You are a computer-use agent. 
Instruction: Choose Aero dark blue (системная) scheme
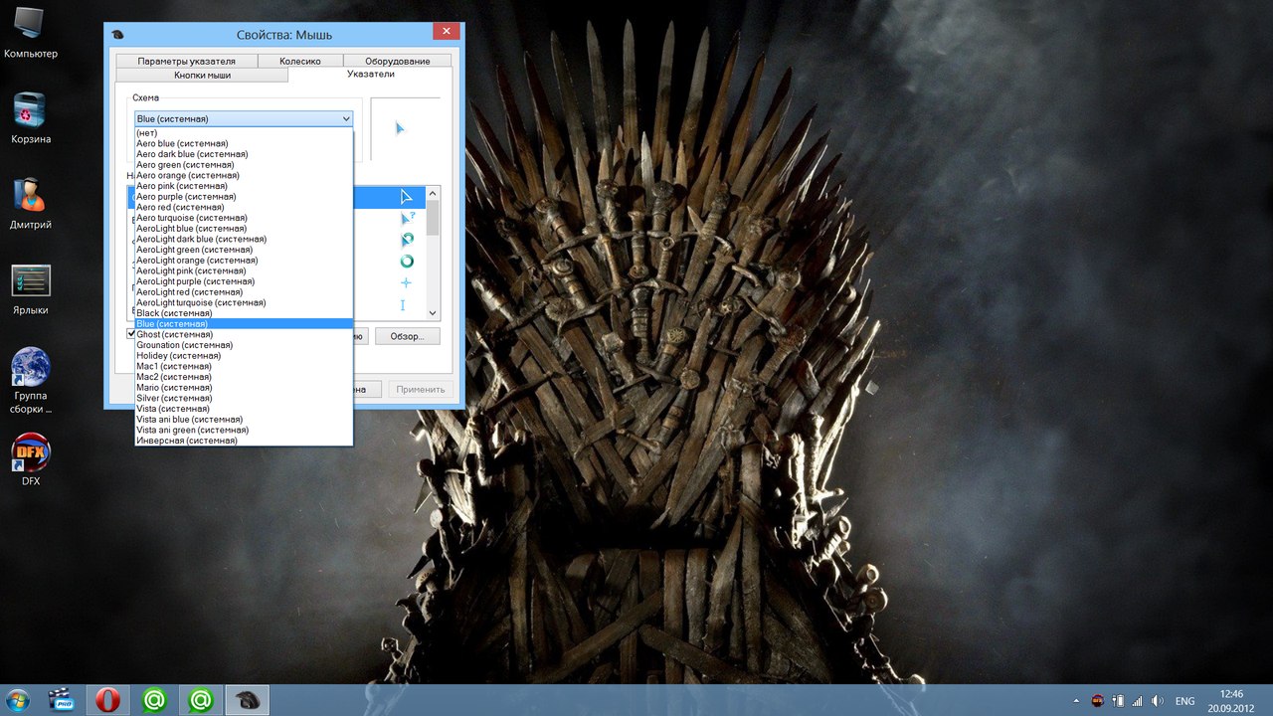(244, 154)
